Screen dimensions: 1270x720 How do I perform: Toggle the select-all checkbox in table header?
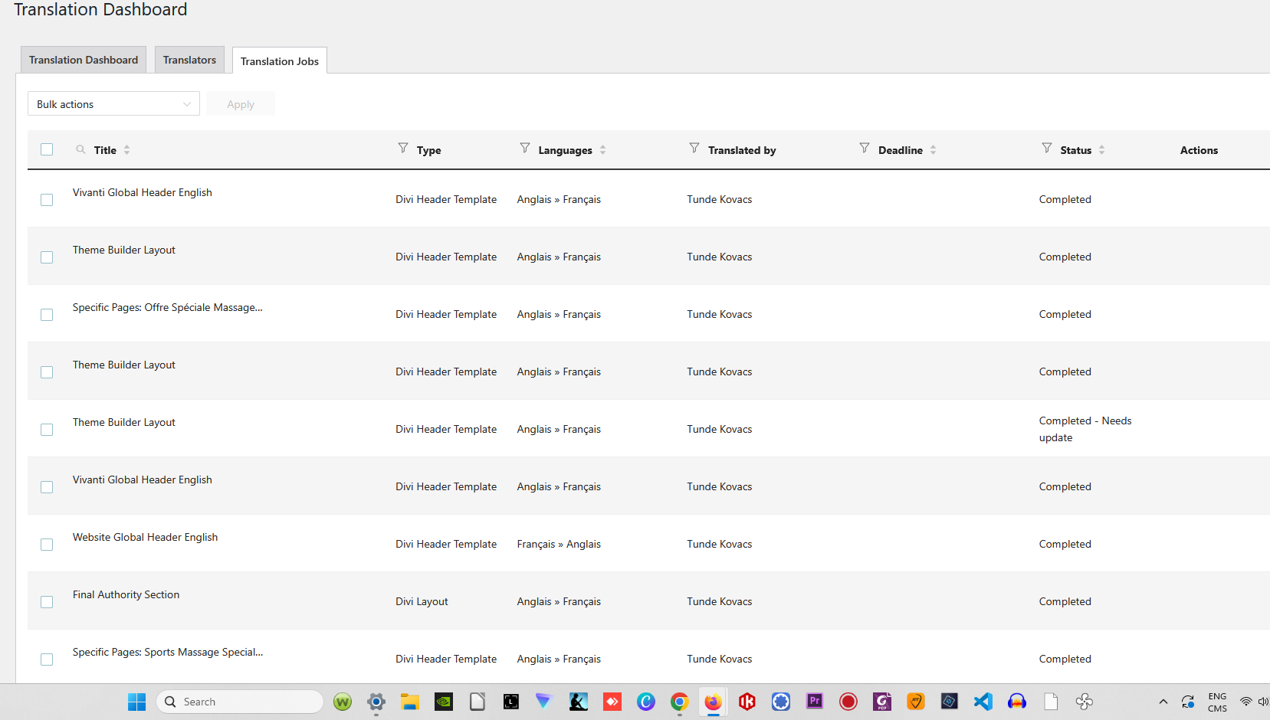tap(47, 149)
